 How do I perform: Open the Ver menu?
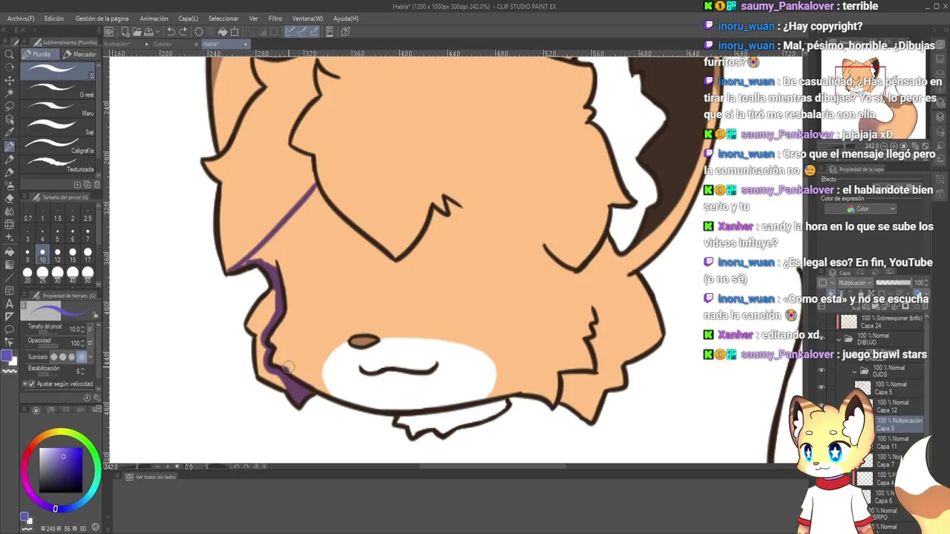point(254,19)
